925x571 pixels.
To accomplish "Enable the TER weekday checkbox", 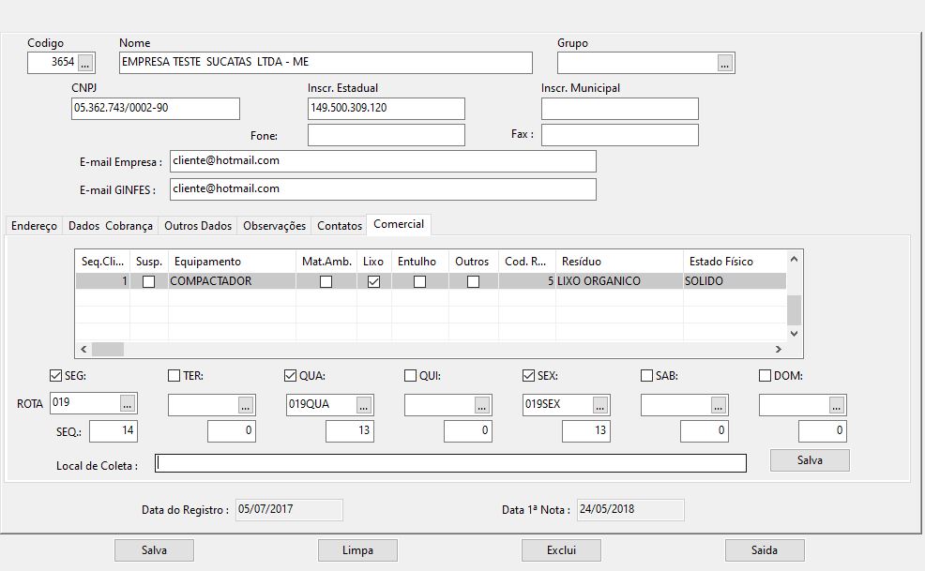I will pos(174,376).
